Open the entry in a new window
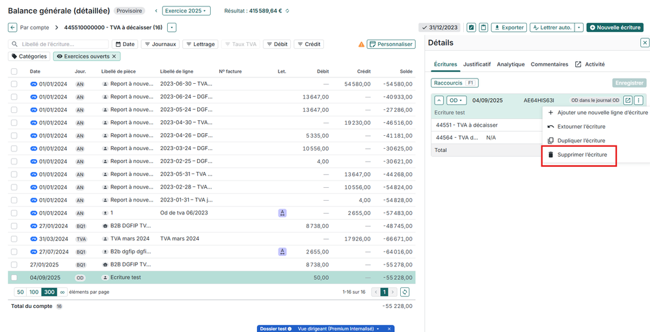 627,101
